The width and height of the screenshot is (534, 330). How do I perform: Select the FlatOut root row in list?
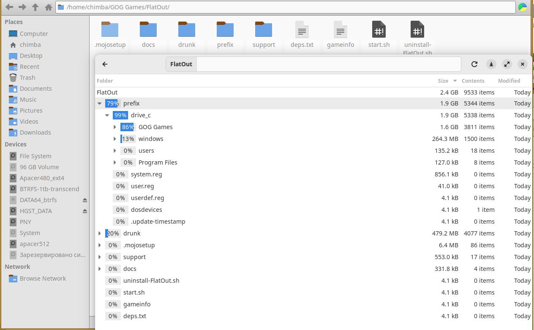[313, 92]
